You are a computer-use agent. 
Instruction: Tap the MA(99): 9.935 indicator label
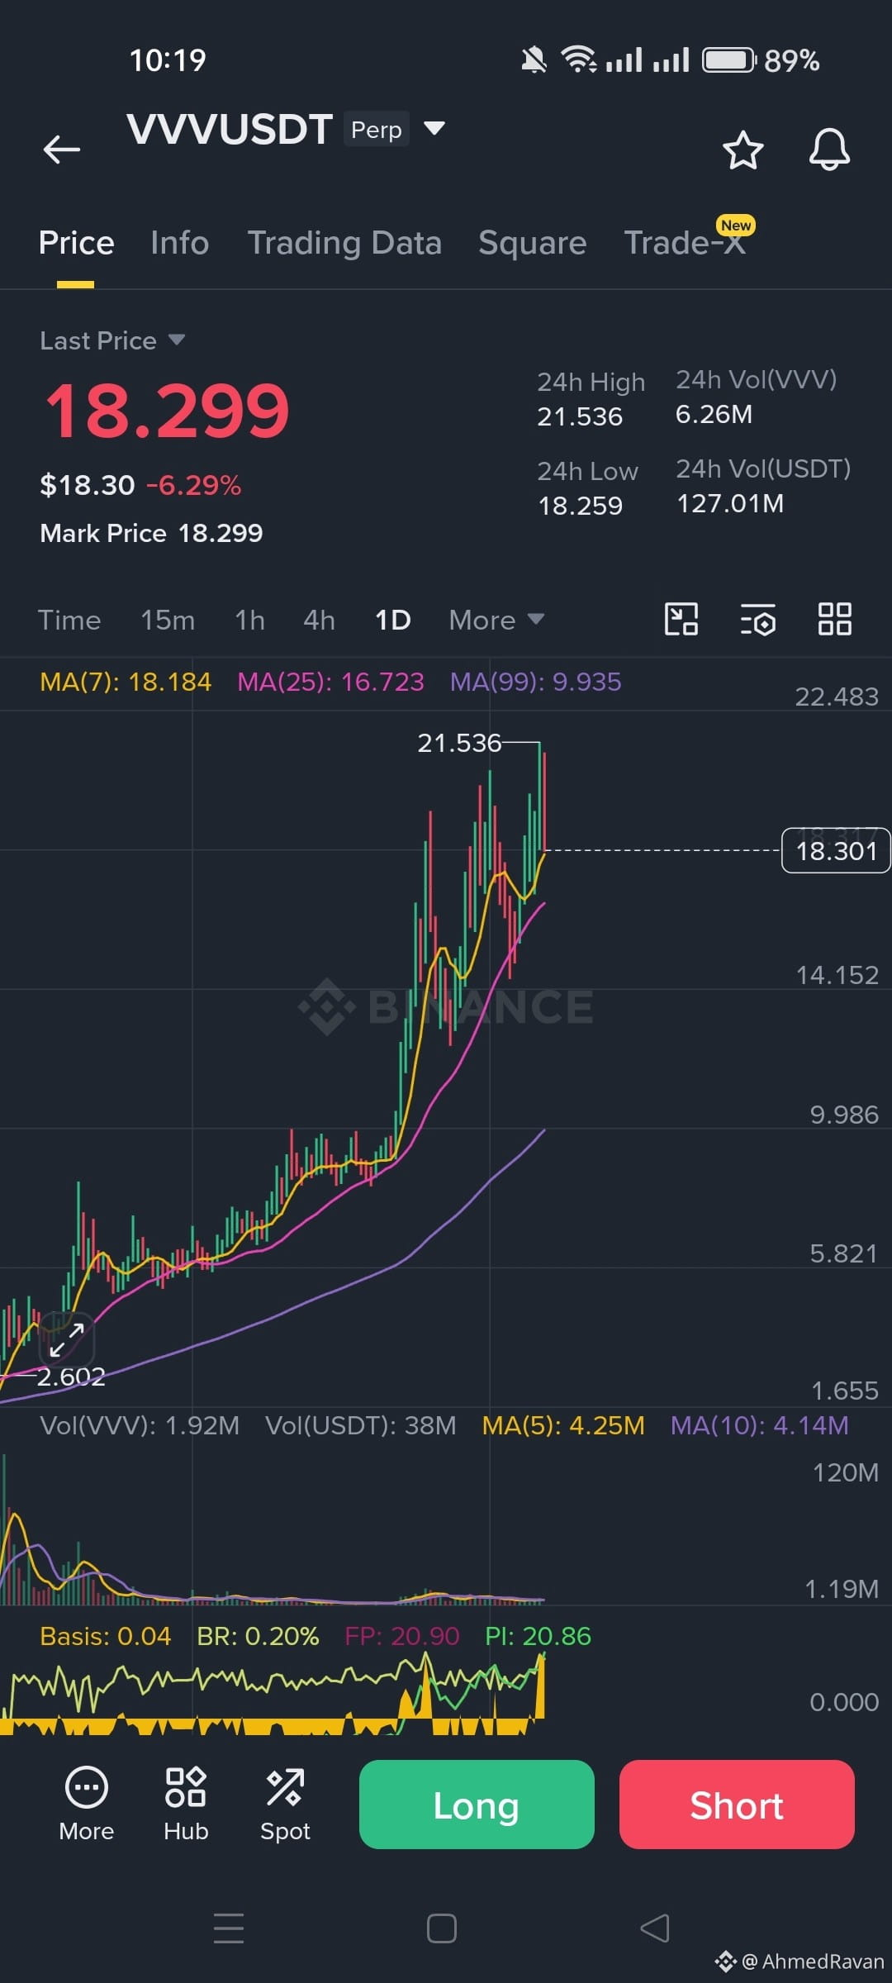click(x=535, y=682)
